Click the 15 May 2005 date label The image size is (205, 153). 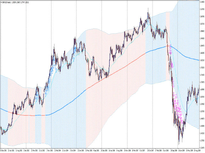click(88, 150)
